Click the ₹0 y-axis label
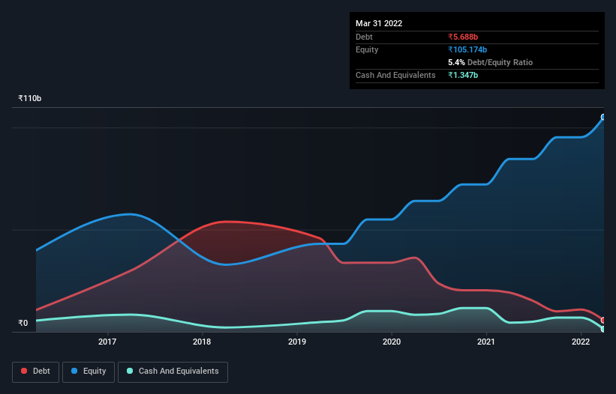 click(x=23, y=323)
